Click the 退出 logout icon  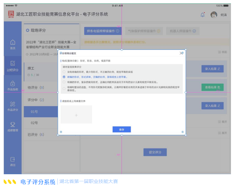(x=13, y=161)
